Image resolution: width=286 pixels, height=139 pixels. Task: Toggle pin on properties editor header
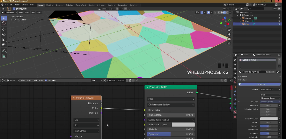point(279,55)
